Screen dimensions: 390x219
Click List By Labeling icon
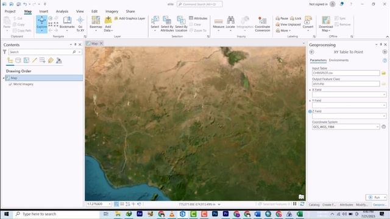[x=51, y=60]
